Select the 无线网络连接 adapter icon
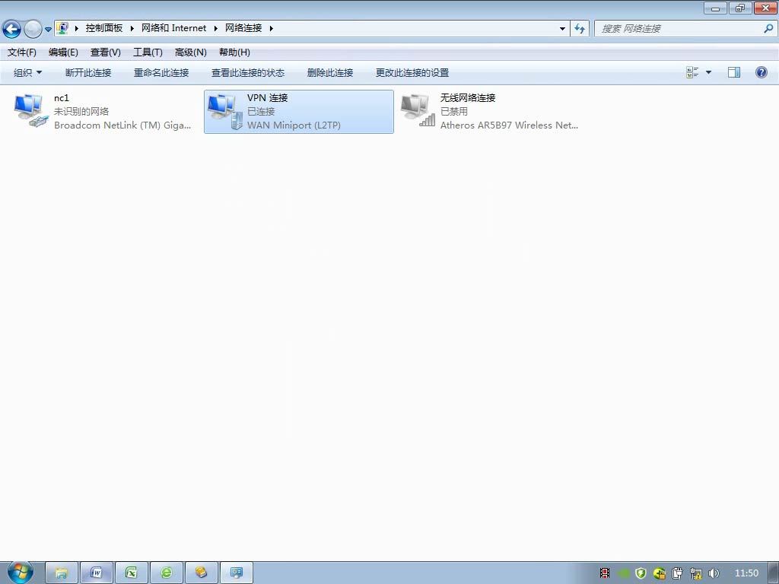 point(418,111)
